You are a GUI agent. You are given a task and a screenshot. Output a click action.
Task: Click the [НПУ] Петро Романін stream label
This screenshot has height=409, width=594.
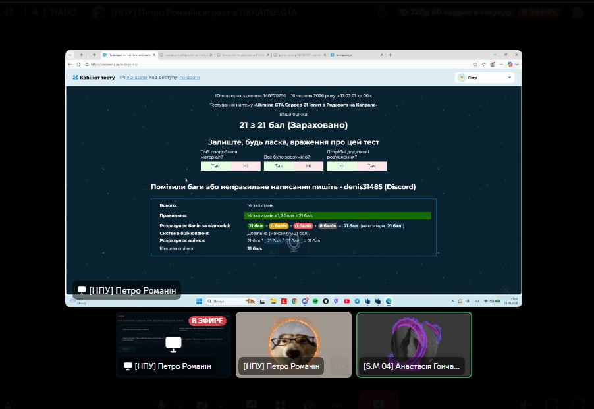tap(127, 290)
